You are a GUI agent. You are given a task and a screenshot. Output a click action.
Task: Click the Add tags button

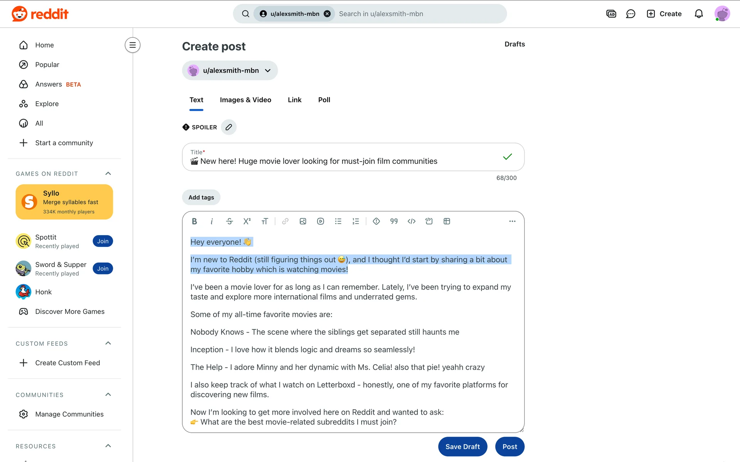(x=201, y=198)
